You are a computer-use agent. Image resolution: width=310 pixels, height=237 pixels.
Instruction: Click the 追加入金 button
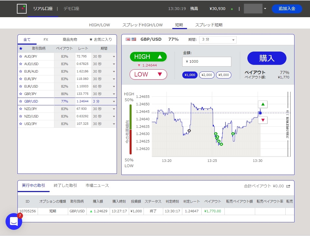coord(287,9)
